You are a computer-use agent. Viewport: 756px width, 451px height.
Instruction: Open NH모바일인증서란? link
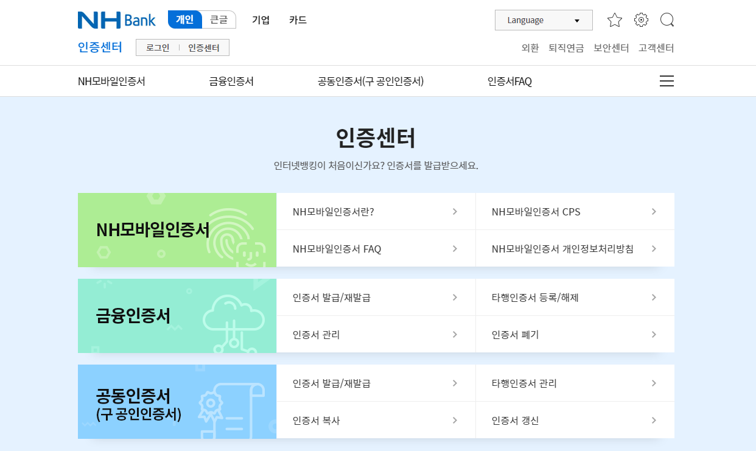point(376,211)
